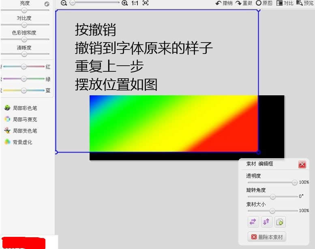Click the 删除本素材 button

pos(267,237)
